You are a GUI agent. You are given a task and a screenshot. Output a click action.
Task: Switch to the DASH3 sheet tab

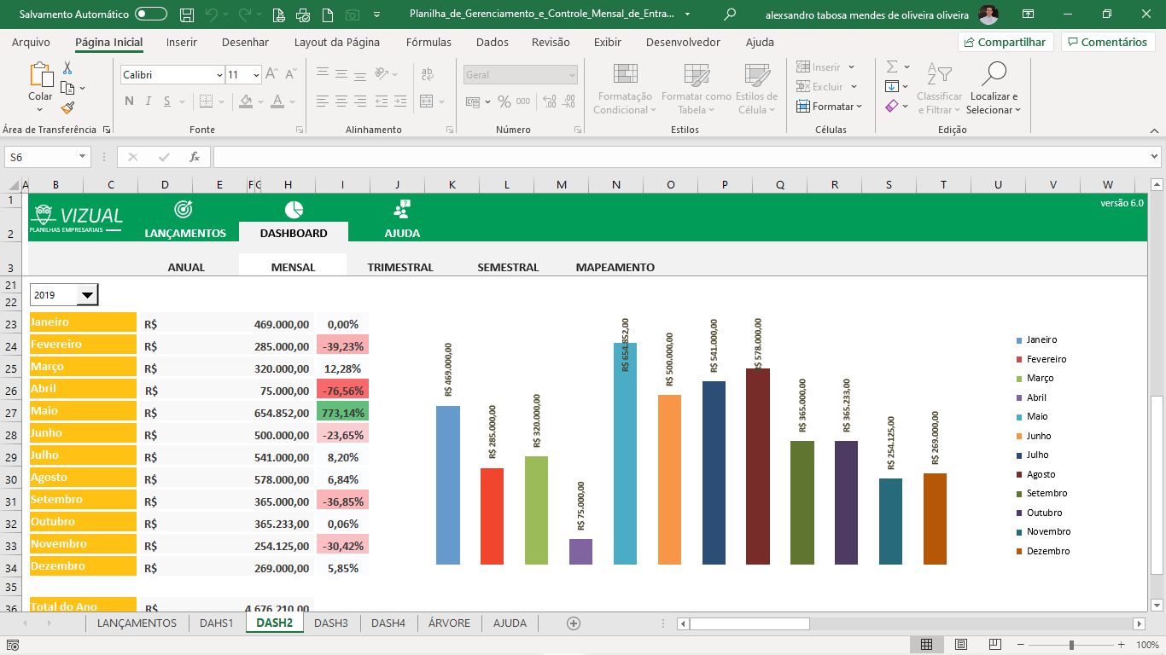coord(331,623)
